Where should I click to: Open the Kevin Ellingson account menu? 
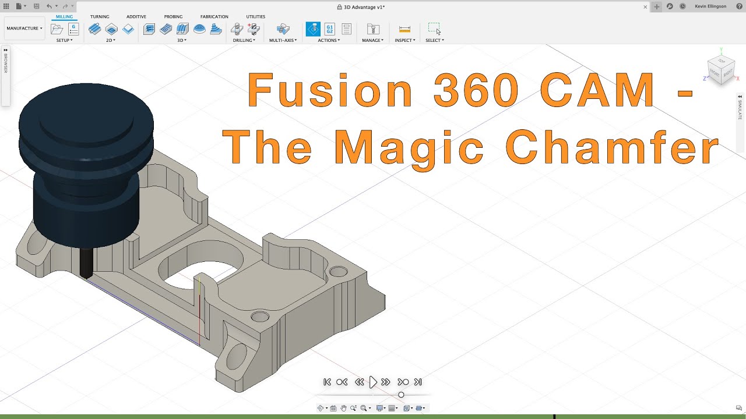tap(710, 6)
